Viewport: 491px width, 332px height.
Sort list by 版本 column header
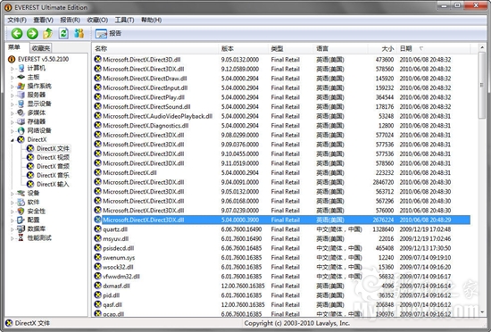[244, 48]
